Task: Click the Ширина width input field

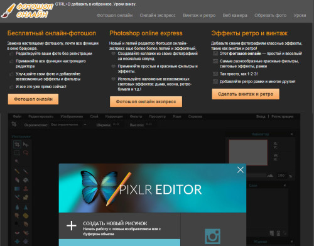Action: pyautogui.click(x=117, y=125)
